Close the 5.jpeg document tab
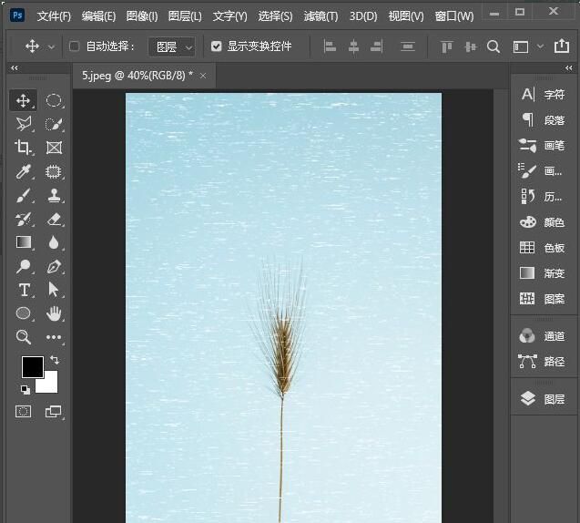Image resolution: width=580 pixels, height=523 pixels. (203, 76)
